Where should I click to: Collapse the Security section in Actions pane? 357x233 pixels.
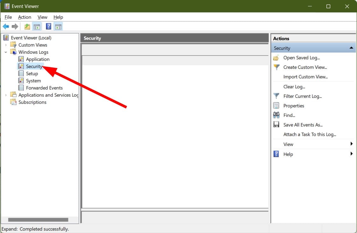pos(351,48)
